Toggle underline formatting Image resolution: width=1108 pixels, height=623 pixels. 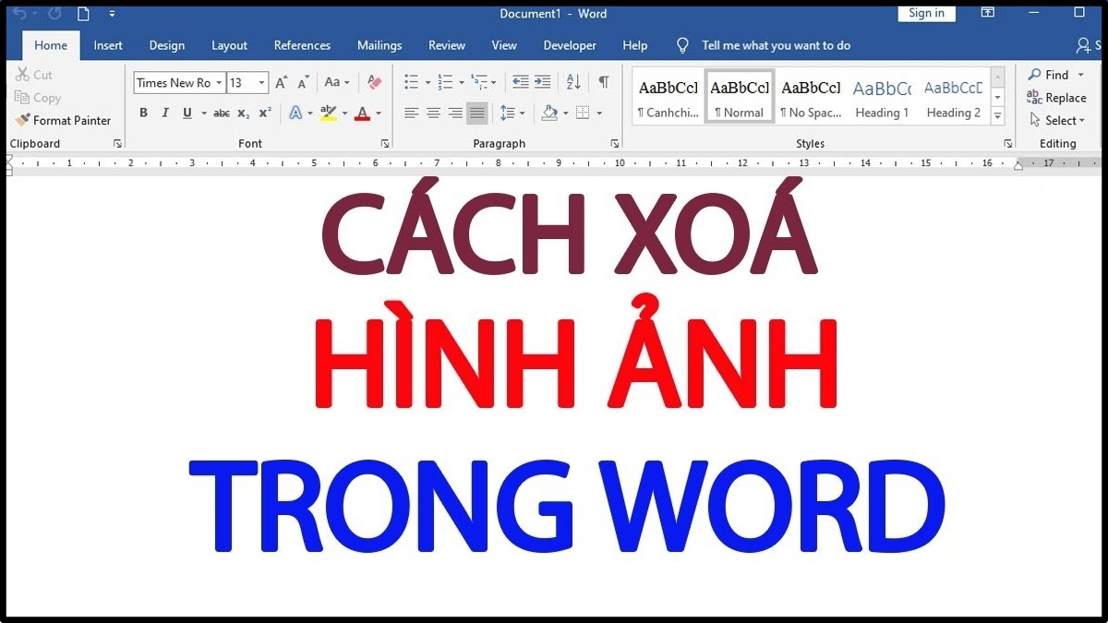tap(187, 113)
